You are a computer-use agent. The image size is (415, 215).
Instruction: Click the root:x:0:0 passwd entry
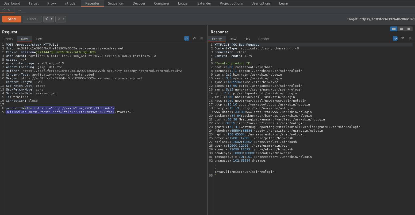pos(243,67)
